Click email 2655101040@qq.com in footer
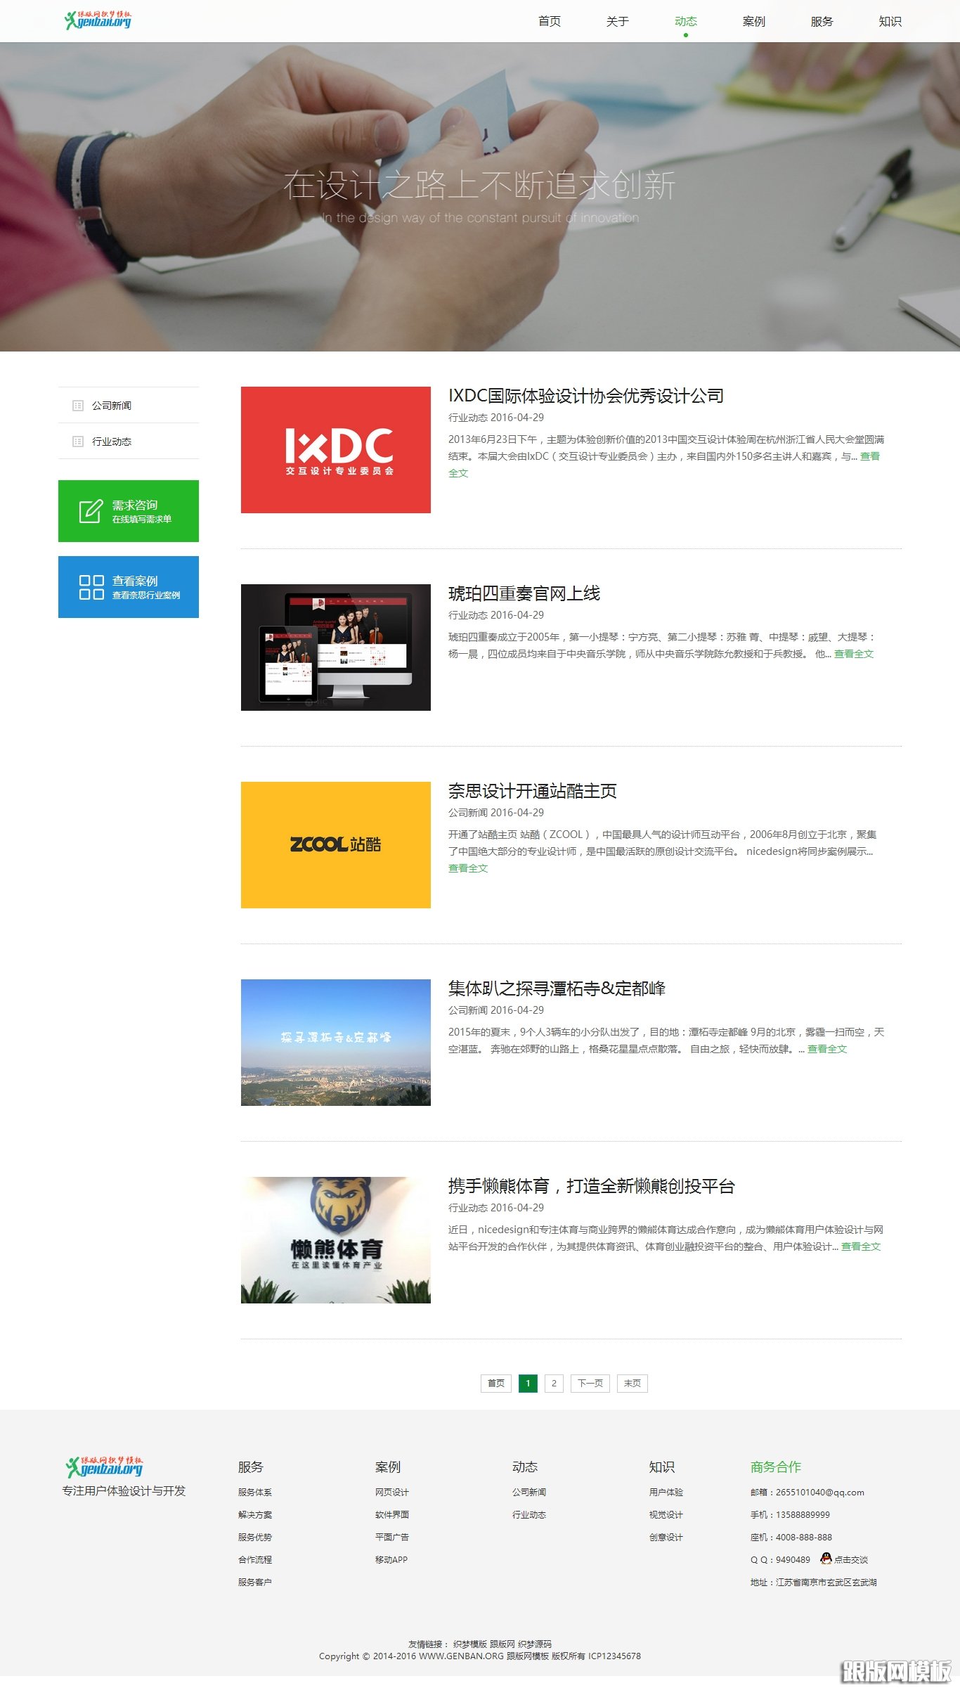The image size is (960, 1688). click(x=820, y=1492)
